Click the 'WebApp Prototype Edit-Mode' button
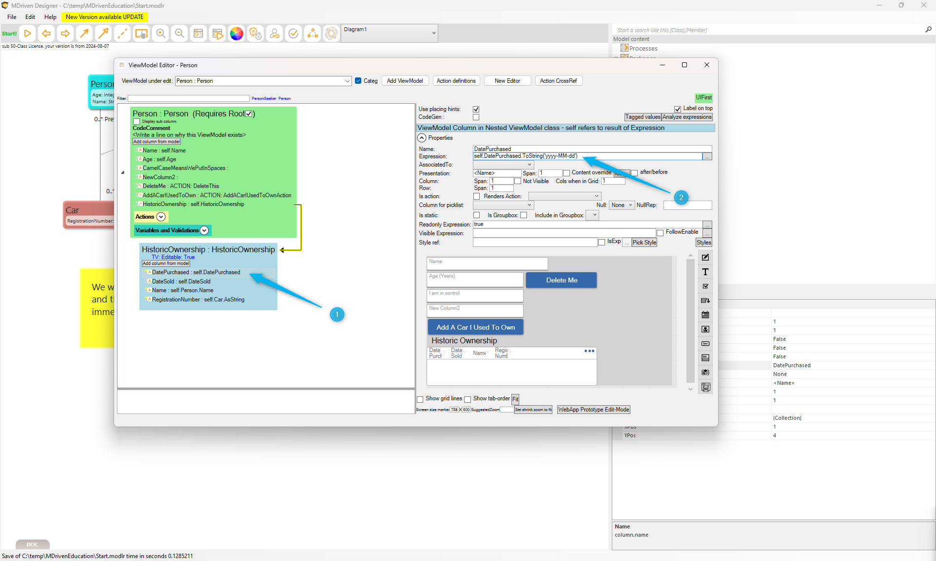Screen dimensions: 936x561 pos(593,410)
